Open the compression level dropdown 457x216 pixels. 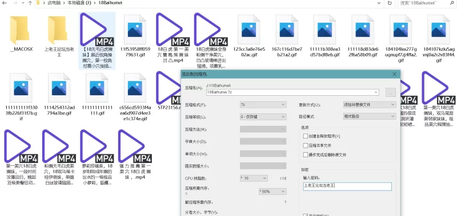pyautogui.click(x=263, y=117)
